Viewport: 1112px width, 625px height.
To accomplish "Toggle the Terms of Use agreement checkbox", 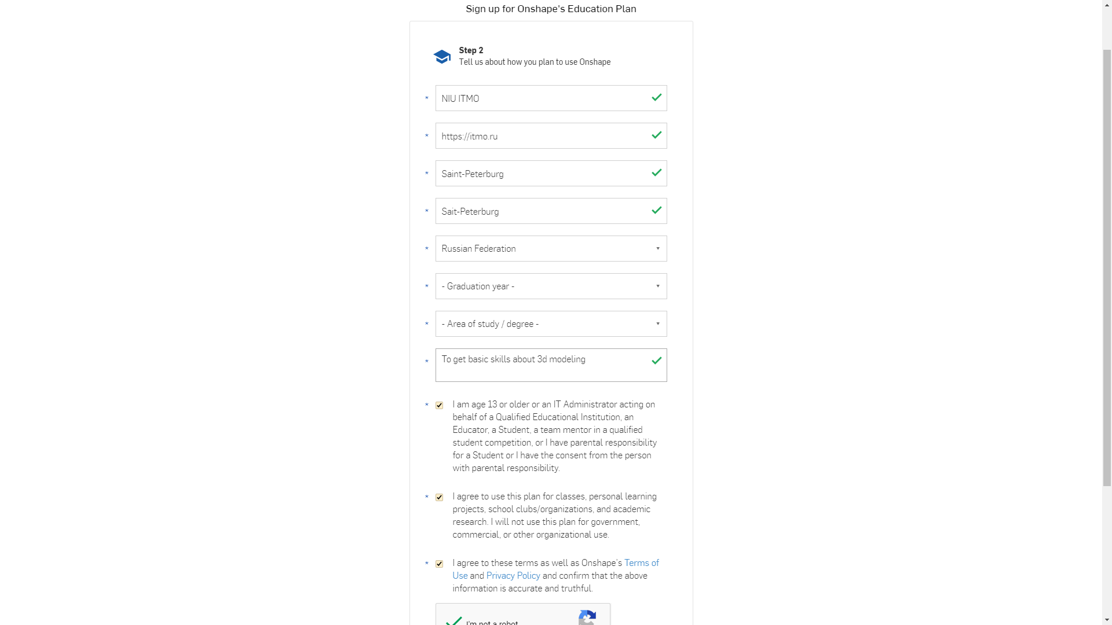I will (439, 564).
